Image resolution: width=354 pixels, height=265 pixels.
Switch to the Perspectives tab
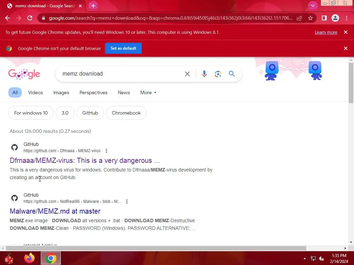click(x=93, y=92)
